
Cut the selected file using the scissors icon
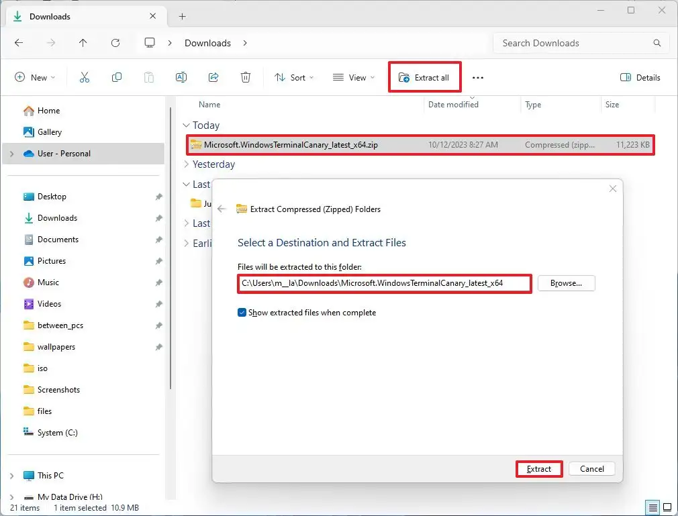pyautogui.click(x=85, y=77)
